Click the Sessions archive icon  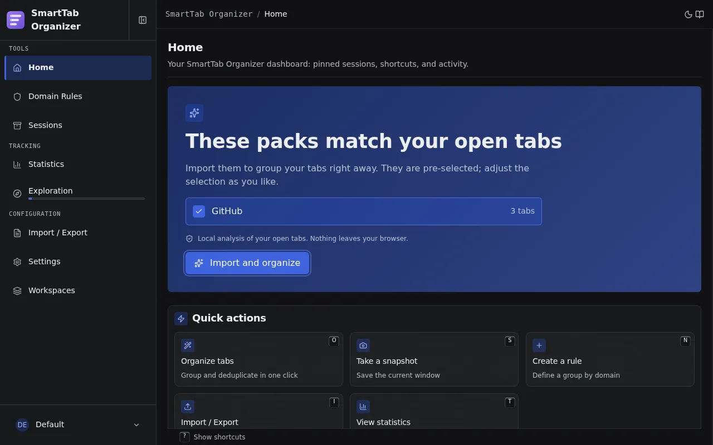pyautogui.click(x=17, y=125)
